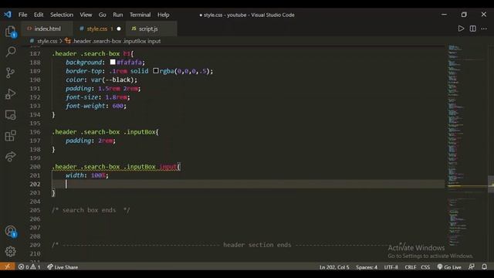The height and width of the screenshot is (278, 494).
Task: Click 'var(--black)' value on line 190
Action: 113,80
